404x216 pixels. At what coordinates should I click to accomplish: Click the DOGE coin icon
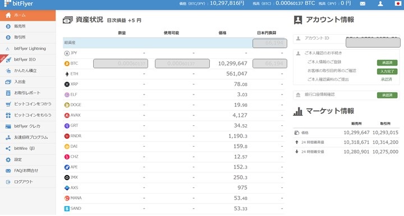(67, 105)
